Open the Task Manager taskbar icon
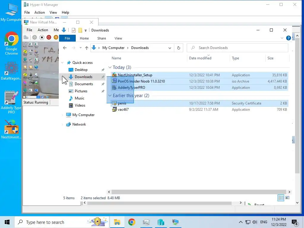Viewport: 304px width, 228px height. coord(146,222)
